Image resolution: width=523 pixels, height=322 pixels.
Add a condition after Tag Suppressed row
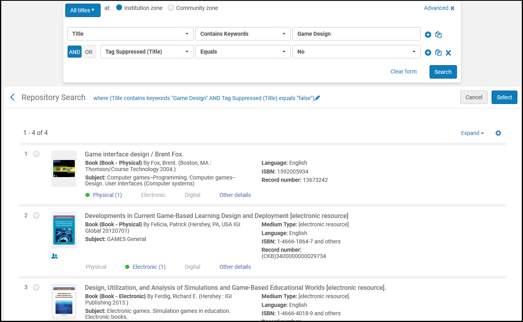click(x=428, y=52)
